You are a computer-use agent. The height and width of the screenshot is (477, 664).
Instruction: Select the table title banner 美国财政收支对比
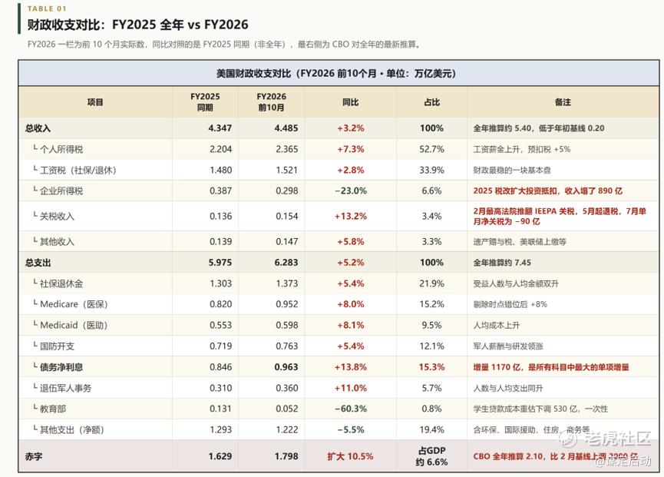coord(335,73)
